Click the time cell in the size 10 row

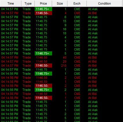(x=10, y=33)
